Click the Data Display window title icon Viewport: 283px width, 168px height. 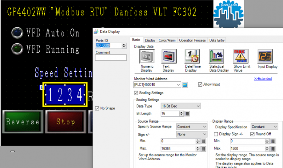coord(96,31)
